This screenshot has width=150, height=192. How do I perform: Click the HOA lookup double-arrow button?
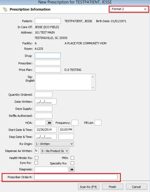pos(49,123)
